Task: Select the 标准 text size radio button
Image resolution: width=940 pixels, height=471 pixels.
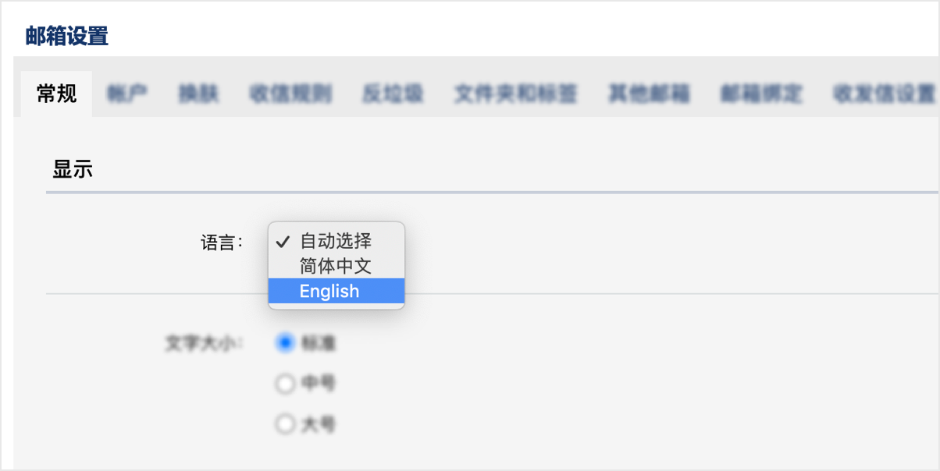Action: point(286,343)
